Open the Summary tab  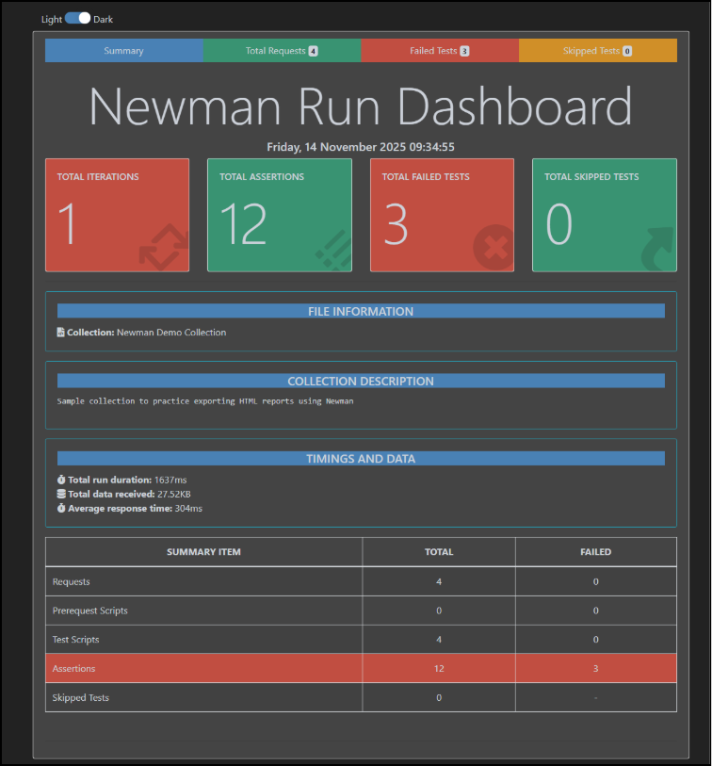point(123,51)
